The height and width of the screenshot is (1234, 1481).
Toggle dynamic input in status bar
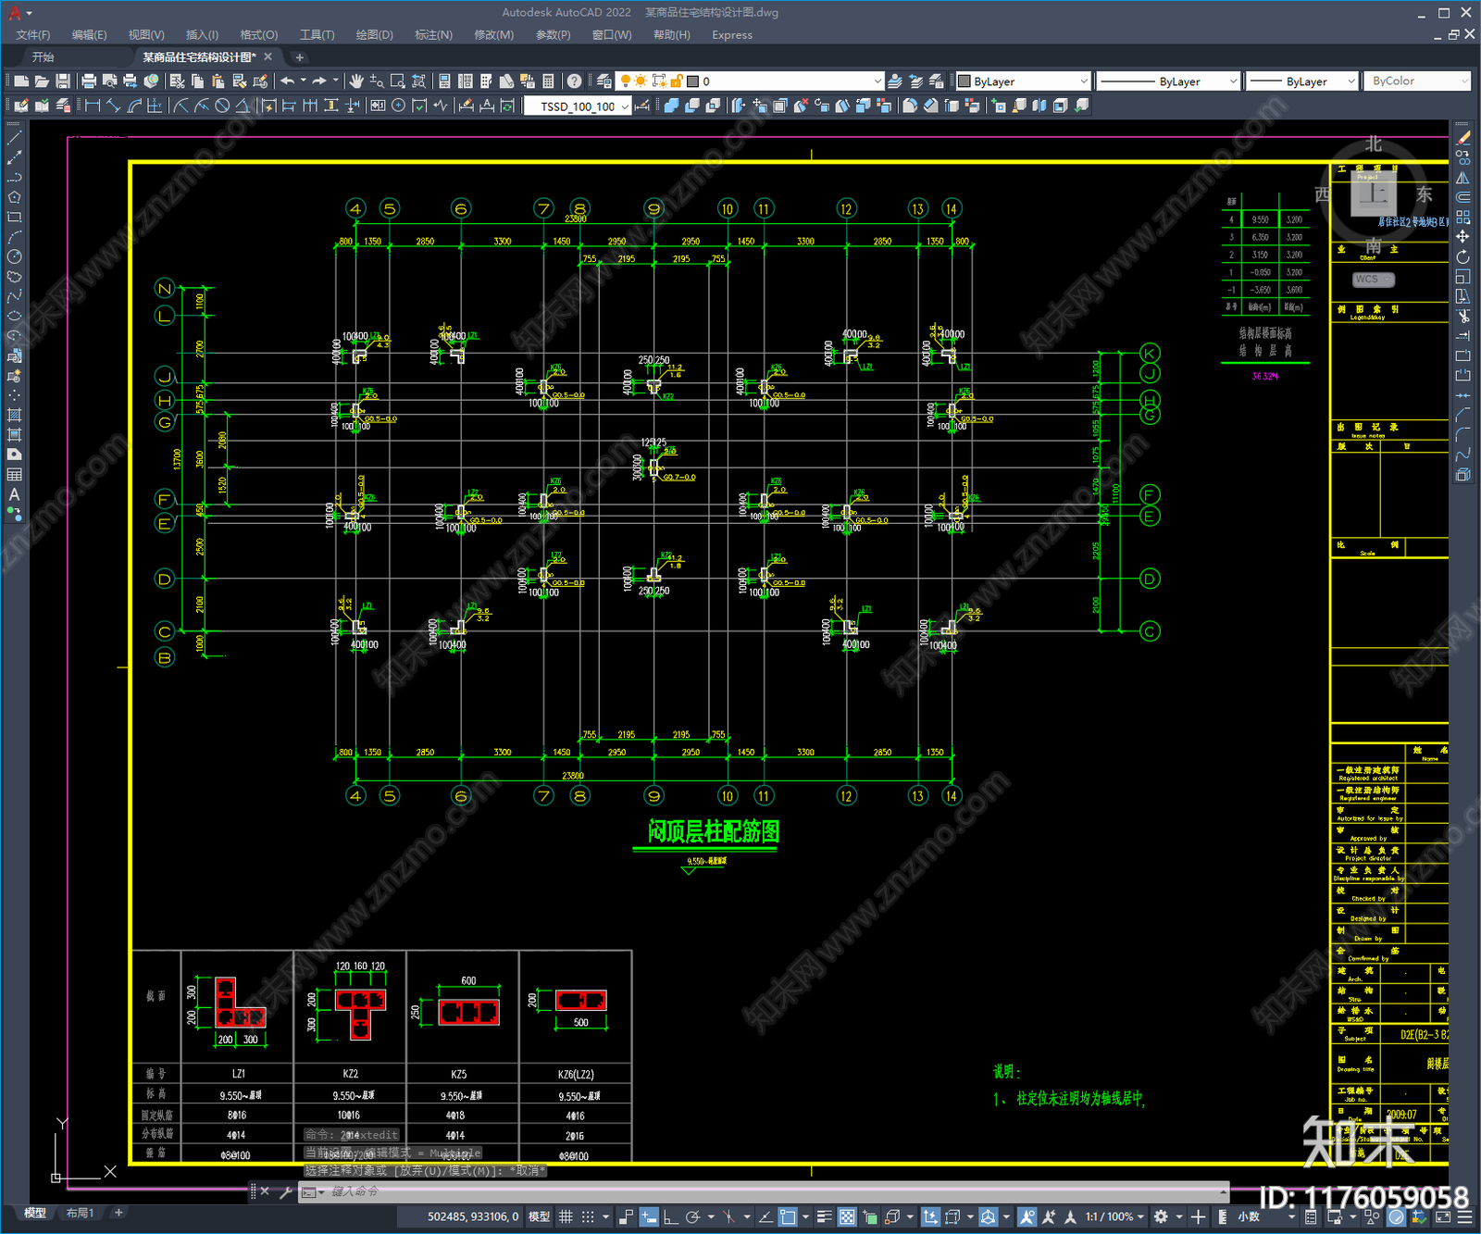(x=649, y=1216)
